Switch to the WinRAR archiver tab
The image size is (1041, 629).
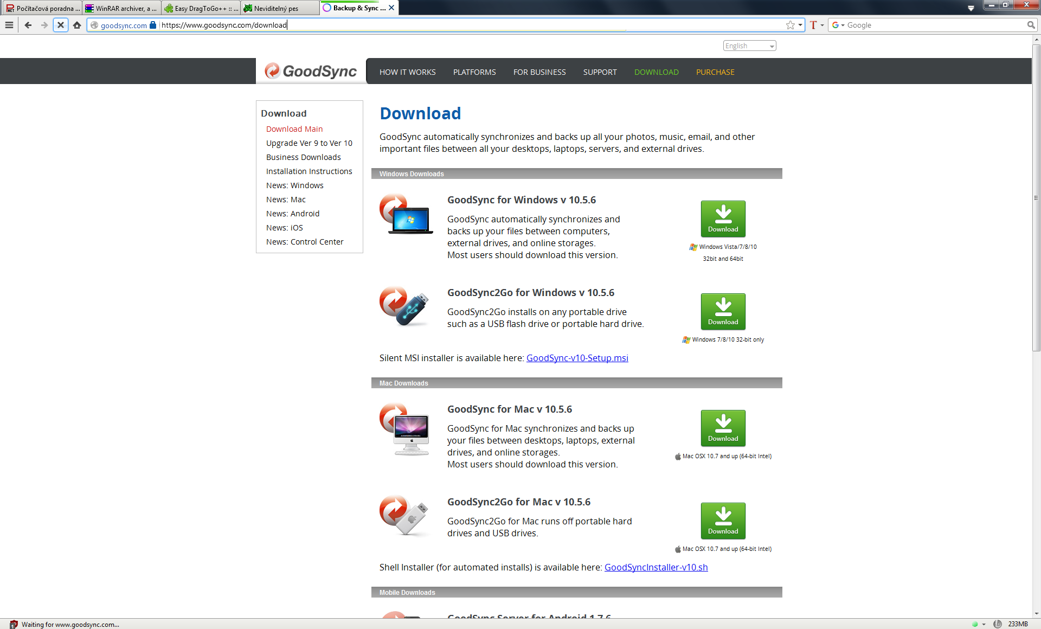click(x=121, y=8)
